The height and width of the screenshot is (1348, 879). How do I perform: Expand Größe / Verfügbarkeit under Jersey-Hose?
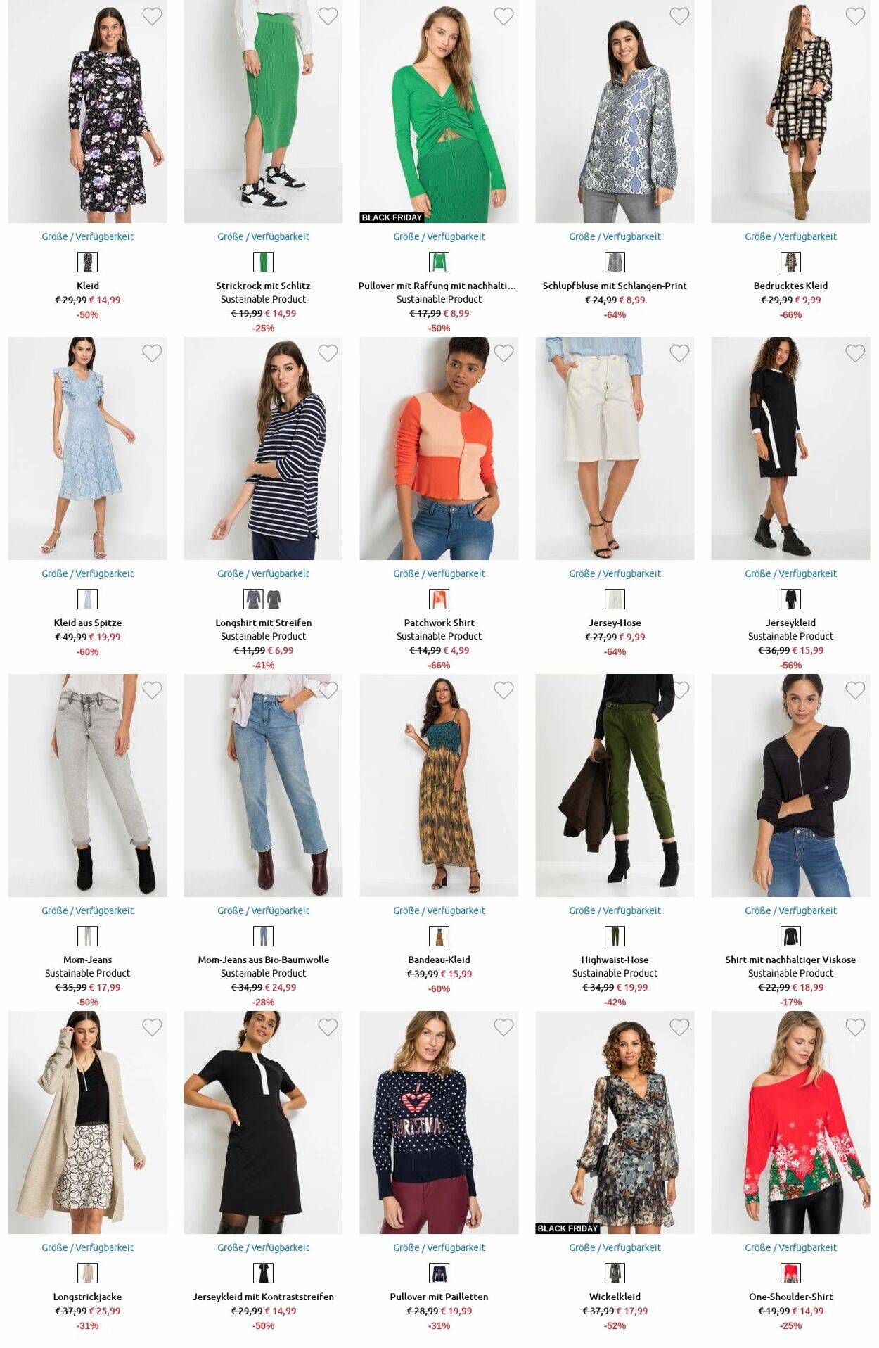click(615, 573)
